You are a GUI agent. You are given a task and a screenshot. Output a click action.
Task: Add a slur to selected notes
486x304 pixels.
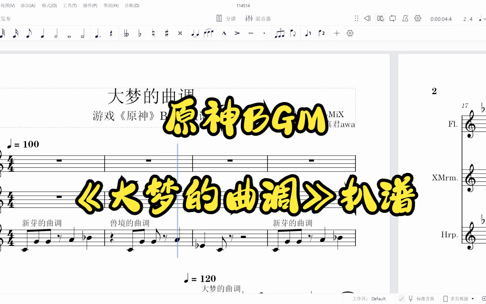tap(209, 33)
